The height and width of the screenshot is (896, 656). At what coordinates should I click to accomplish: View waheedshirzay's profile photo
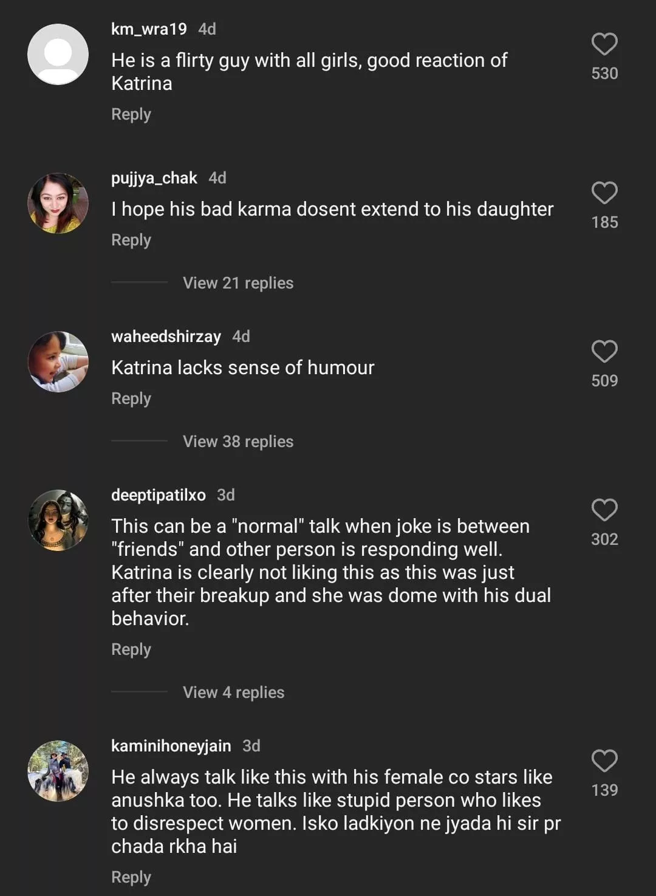[58, 361]
